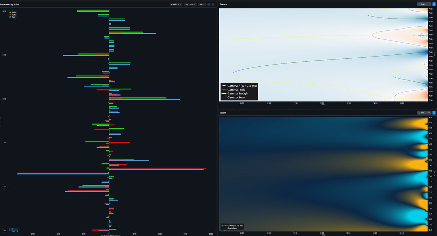Toggle grid icon in Breakdown By Strike header
This screenshot has width=437, height=236.
[x=209, y=4]
